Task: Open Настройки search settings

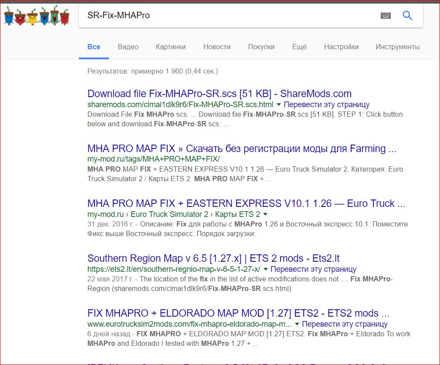Action: [x=341, y=47]
